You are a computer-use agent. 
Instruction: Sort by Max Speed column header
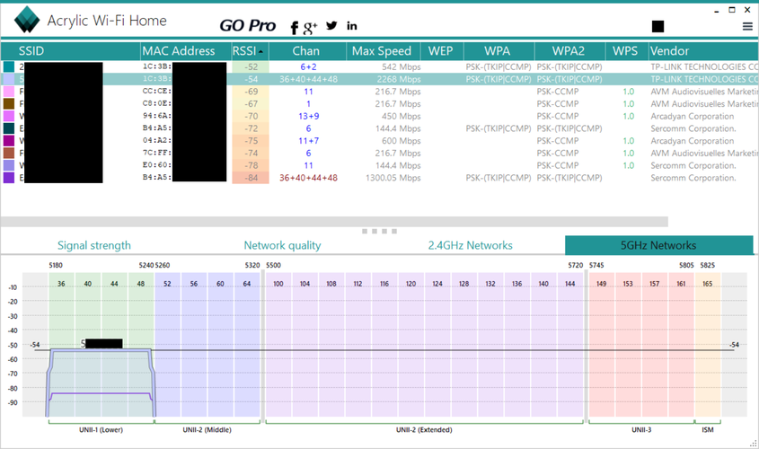(x=382, y=51)
